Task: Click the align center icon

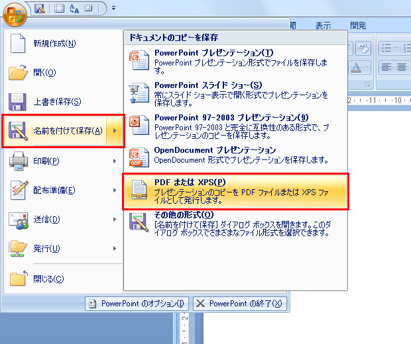Action: click(x=402, y=67)
